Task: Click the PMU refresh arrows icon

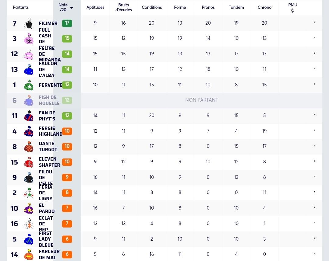Action: [x=292, y=11]
